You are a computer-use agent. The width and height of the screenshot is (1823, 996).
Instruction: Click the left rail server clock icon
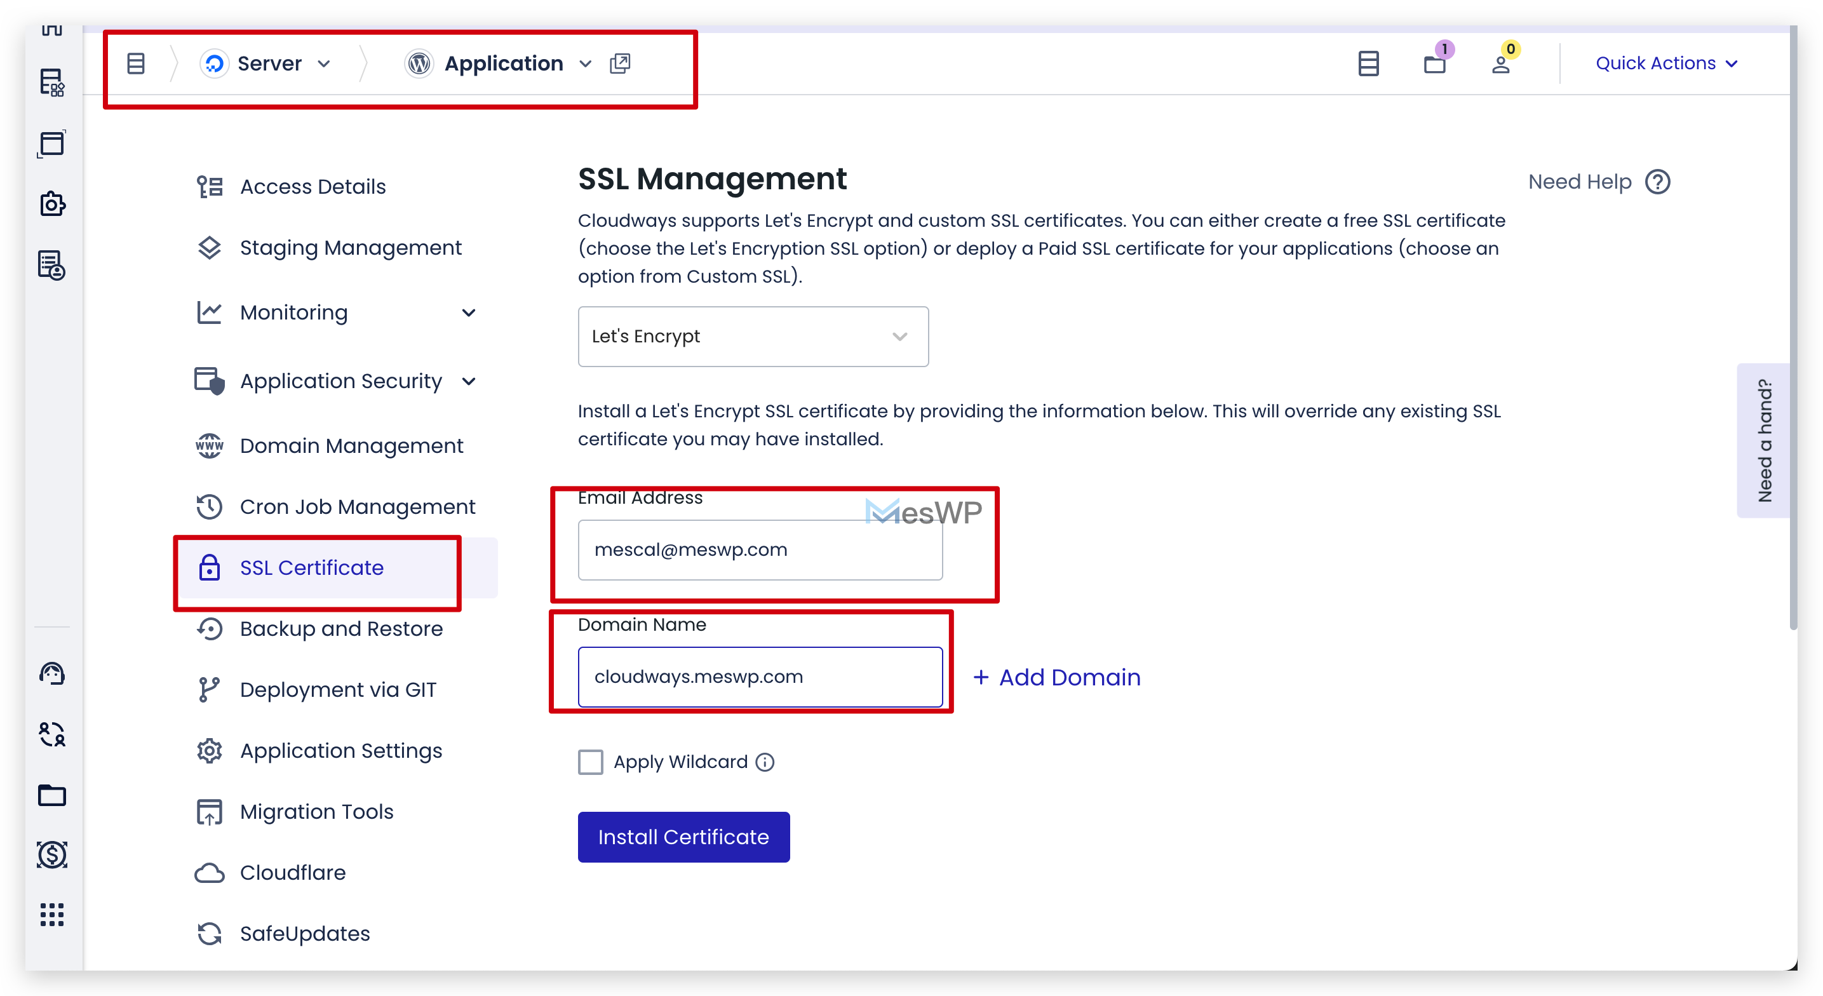click(x=51, y=266)
